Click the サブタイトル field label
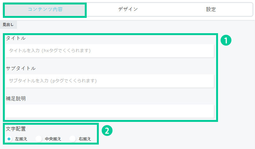Viewport: 255px width, 149px height. 21,68
